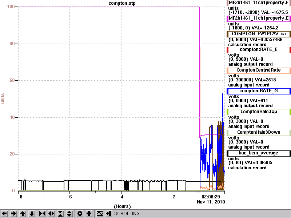Select the brown COMPTON_PW1PCAV_ca legend entry
The image size is (291, 218).
coord(259,34)
